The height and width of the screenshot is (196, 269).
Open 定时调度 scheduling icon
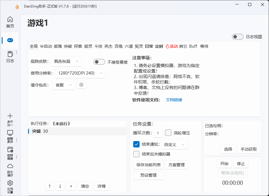[10, 149]
